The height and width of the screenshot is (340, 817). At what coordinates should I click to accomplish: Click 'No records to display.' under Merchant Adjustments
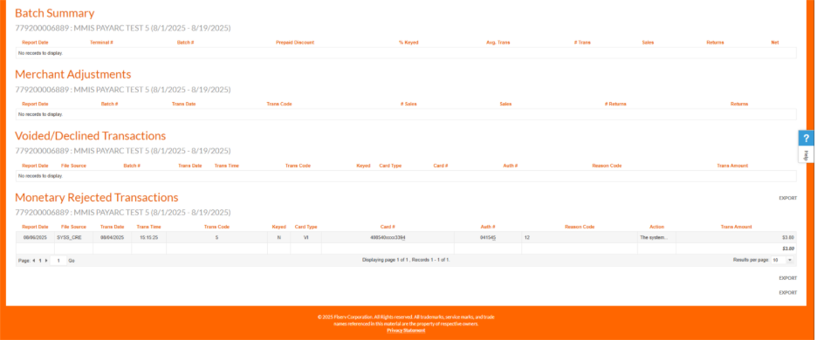pos(40,114)
